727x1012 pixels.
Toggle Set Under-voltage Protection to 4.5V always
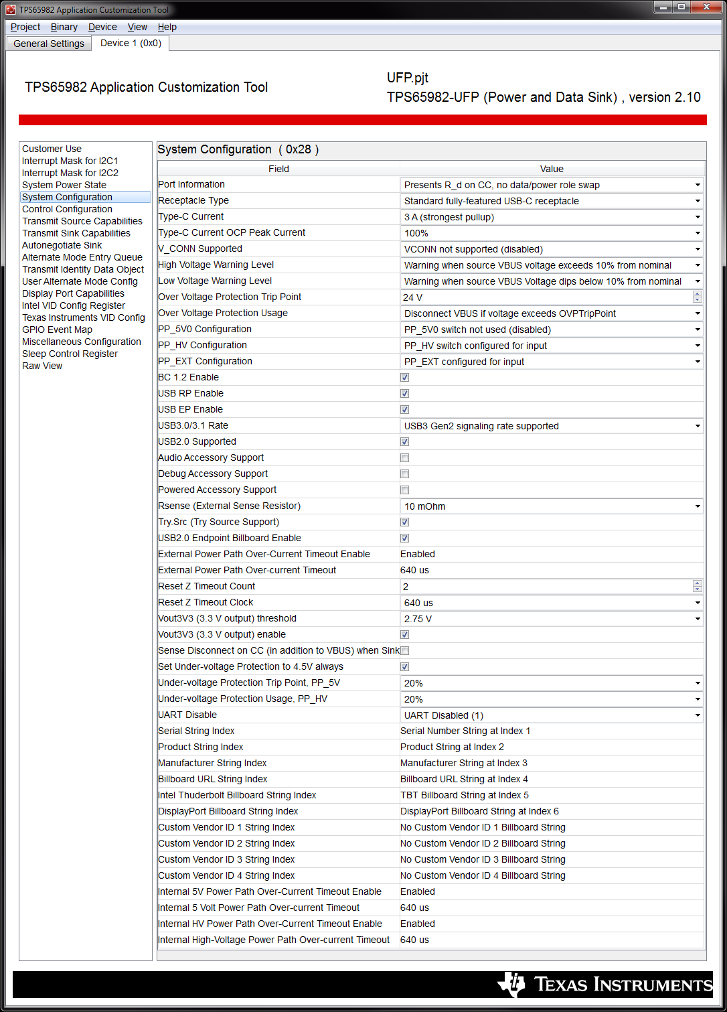(404, 667)
